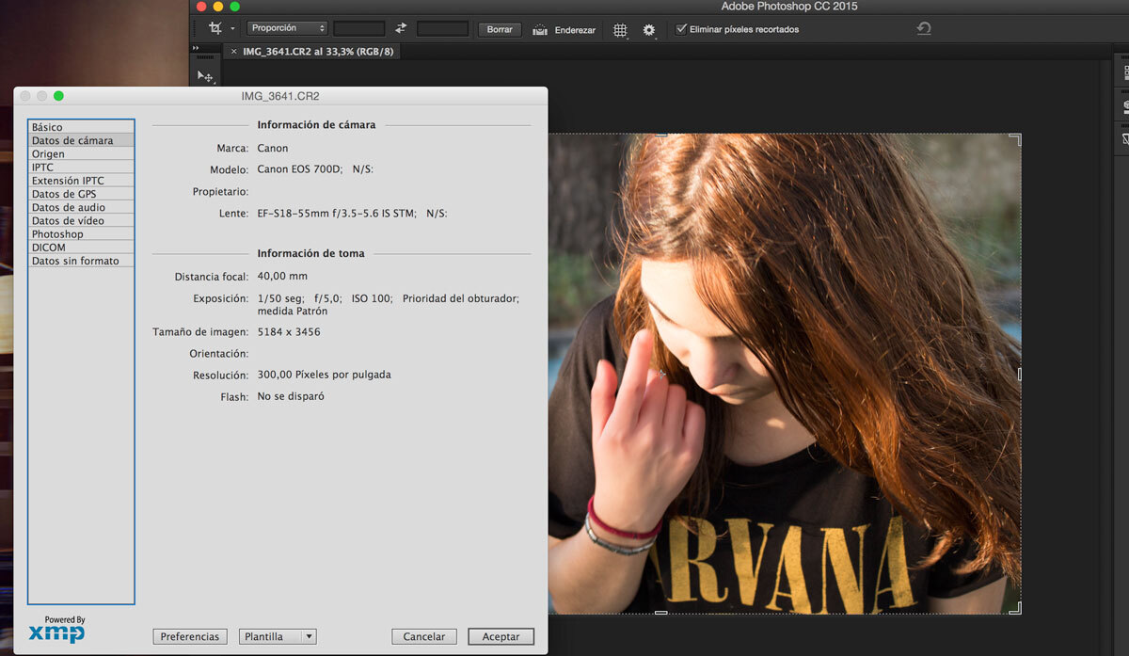This screenshot has height=656, width=1129.
Task: Click the Enderezar straighten level icon
Action: click(x=540, y=30)
